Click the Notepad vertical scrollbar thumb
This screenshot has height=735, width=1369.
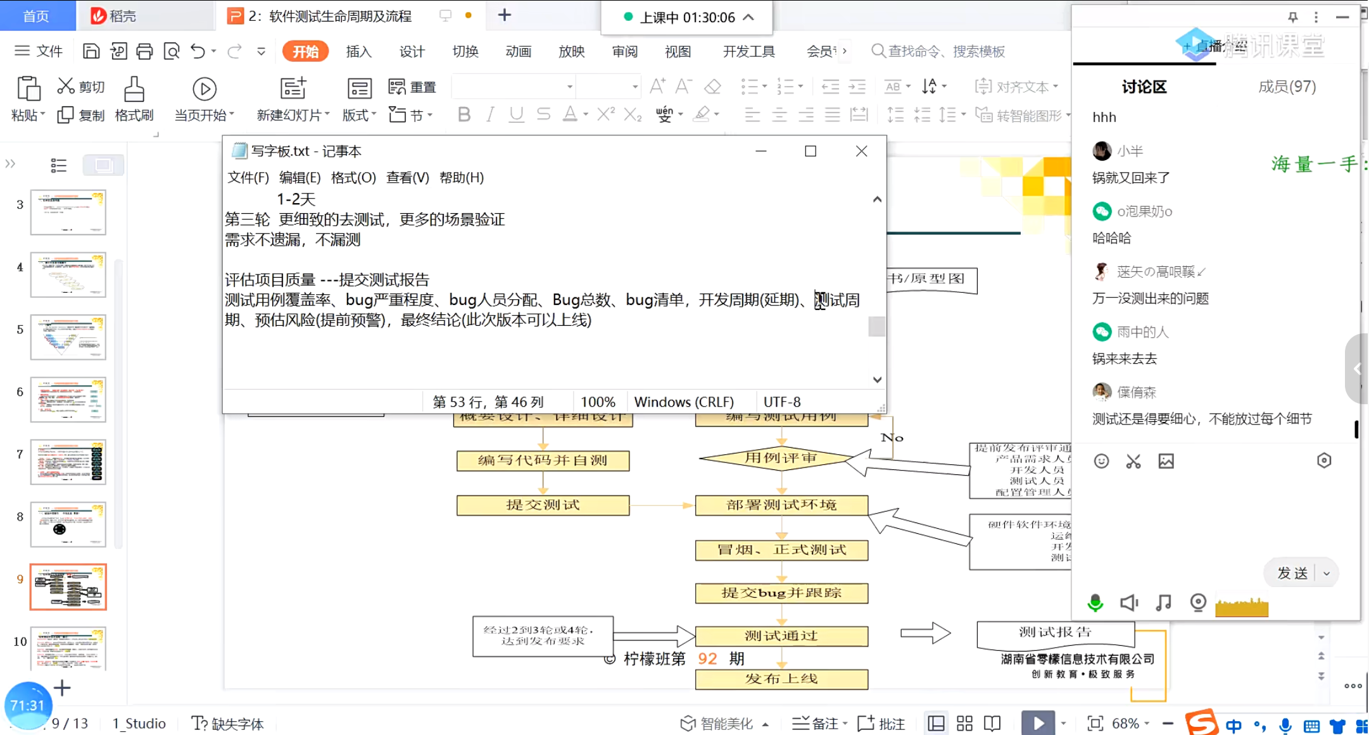(877, 326)
